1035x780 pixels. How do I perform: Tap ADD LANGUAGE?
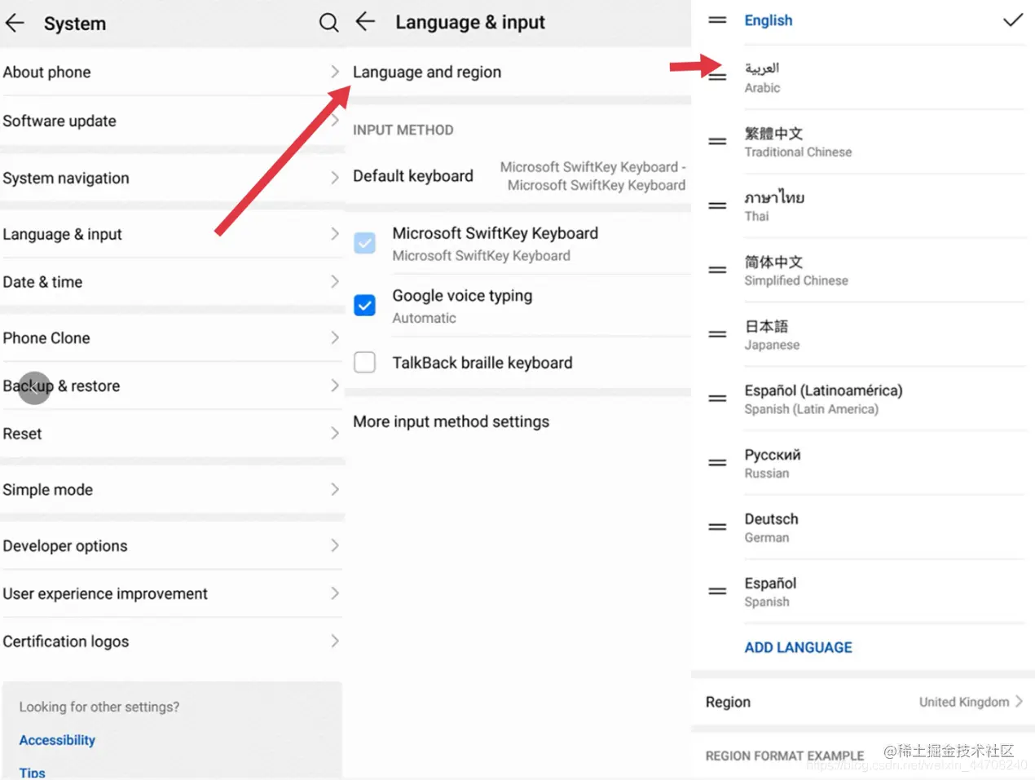click(798, 647)
